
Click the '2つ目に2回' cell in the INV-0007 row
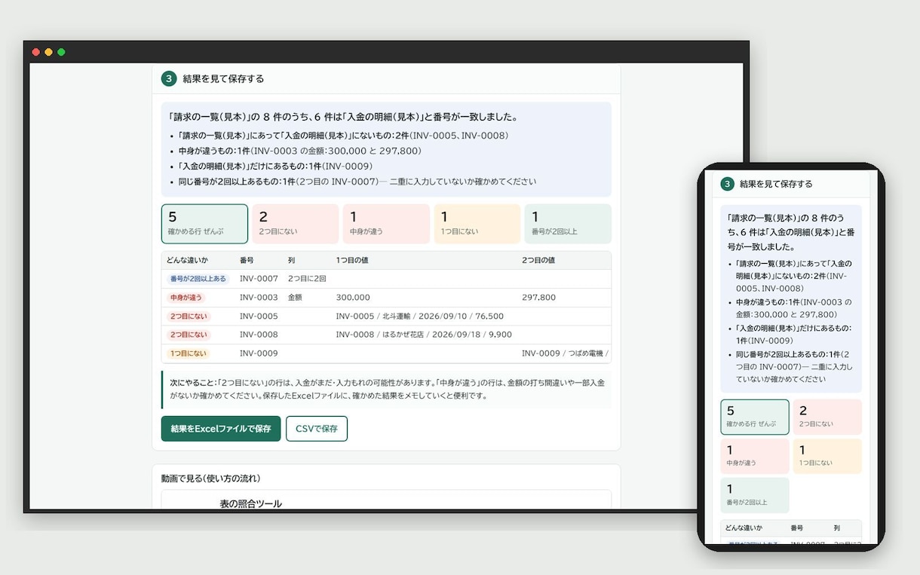307,279
